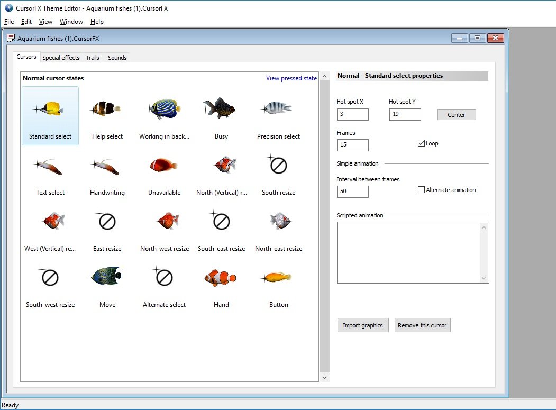Click the Center hot spot button

click(x=457, y=115)
